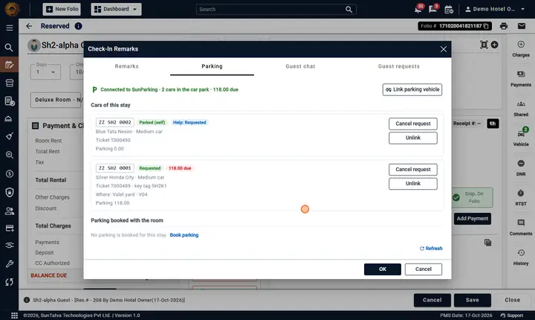Click the bottom bar Cancel button
535x320 pixels.
pyautogui.click(x=432, y=300)
